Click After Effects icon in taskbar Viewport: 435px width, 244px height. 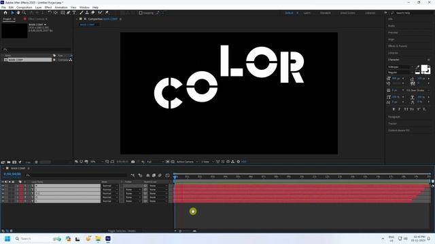[108, 239]
